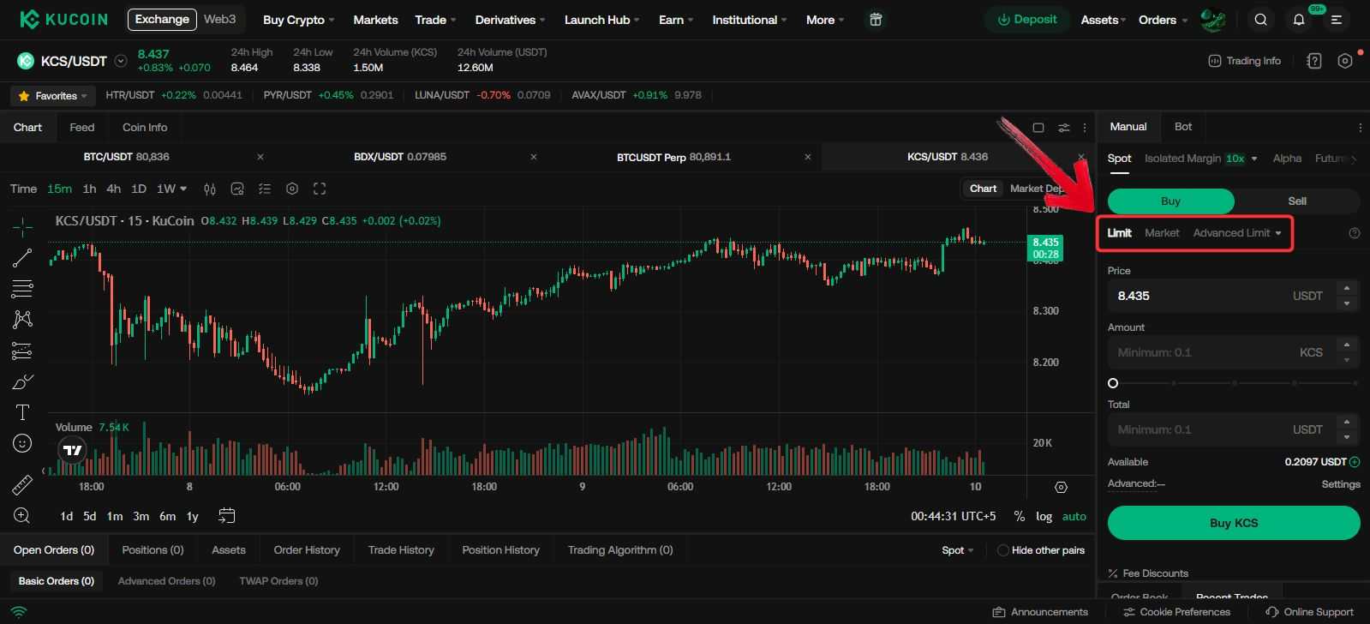The height and width of the screenshot is (624, 1370).
Task: Switch to the Feed tab
Action: tap(82, 128)
